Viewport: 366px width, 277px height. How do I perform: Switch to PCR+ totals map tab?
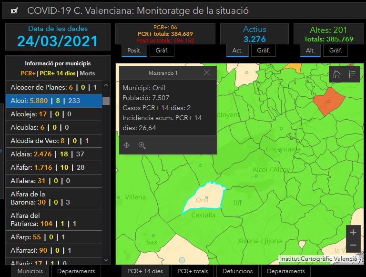click(x=193, y=271)
